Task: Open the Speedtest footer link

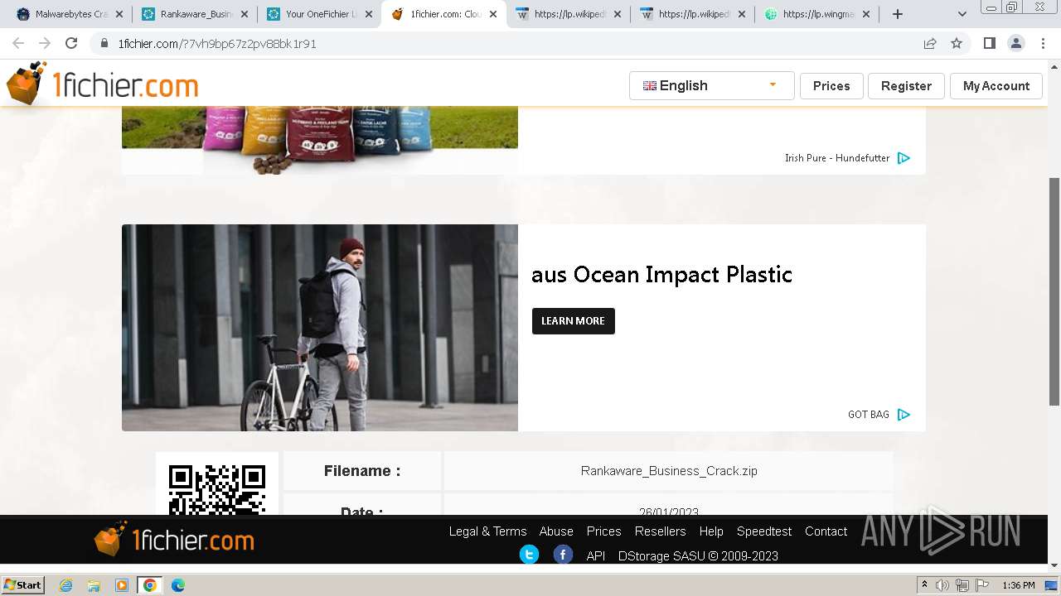Action: click(764, 531)
